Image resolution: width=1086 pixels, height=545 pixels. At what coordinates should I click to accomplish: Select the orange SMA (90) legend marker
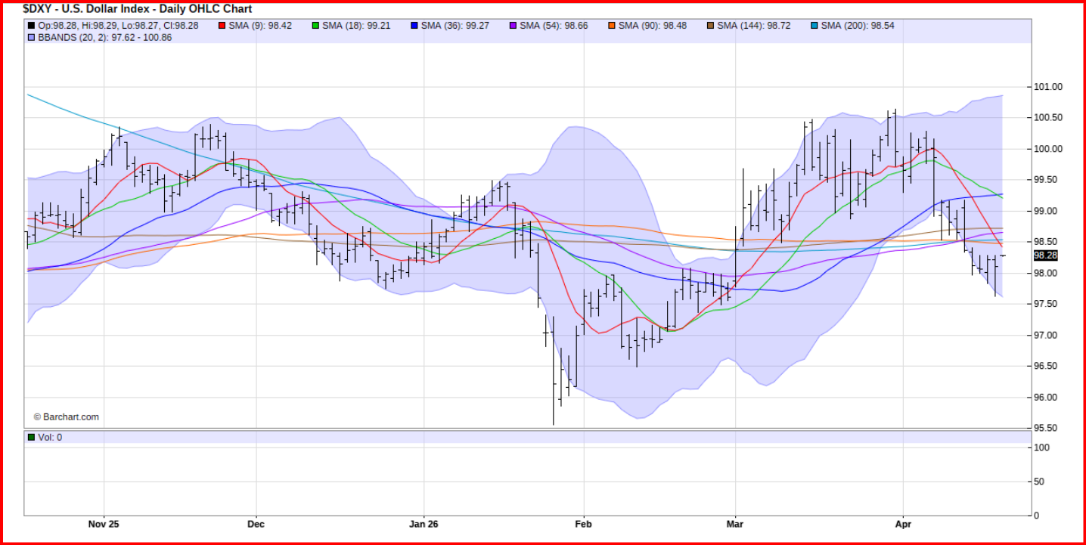pyautogui.click(x=612, y=25)
